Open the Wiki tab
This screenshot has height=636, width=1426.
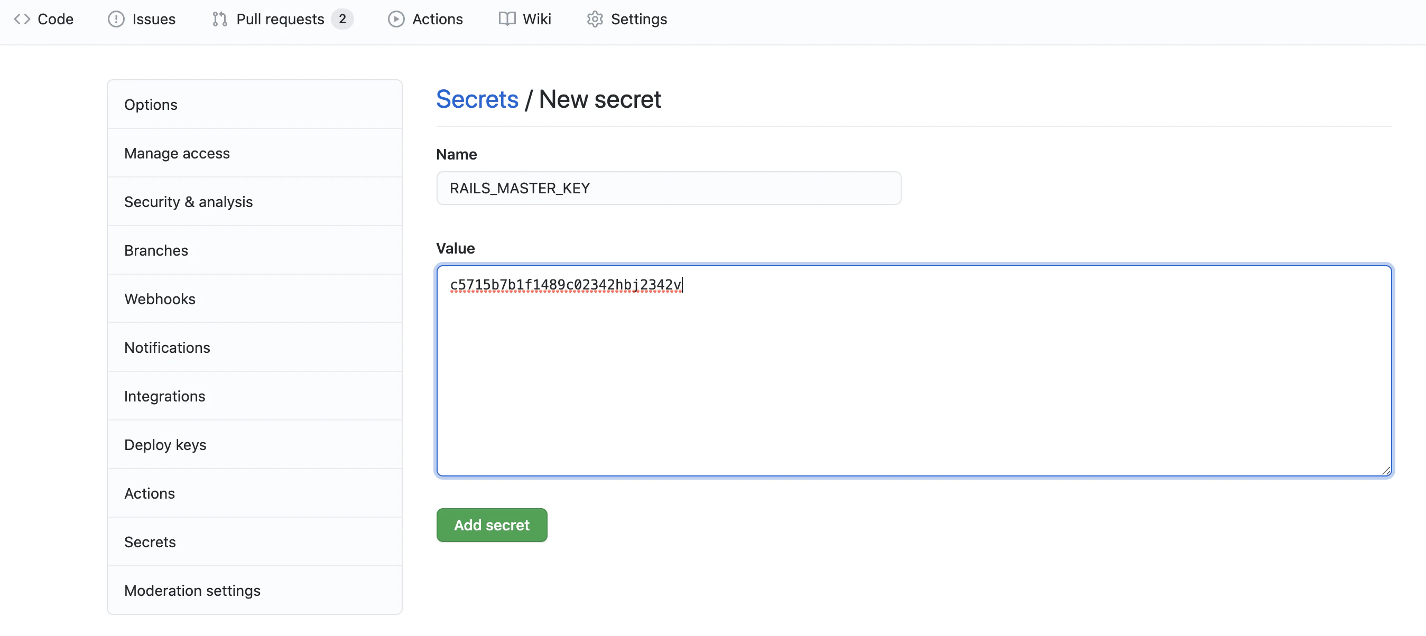(525, 20)
